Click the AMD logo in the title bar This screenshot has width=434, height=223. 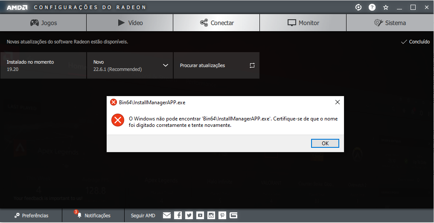click(17, 8)
